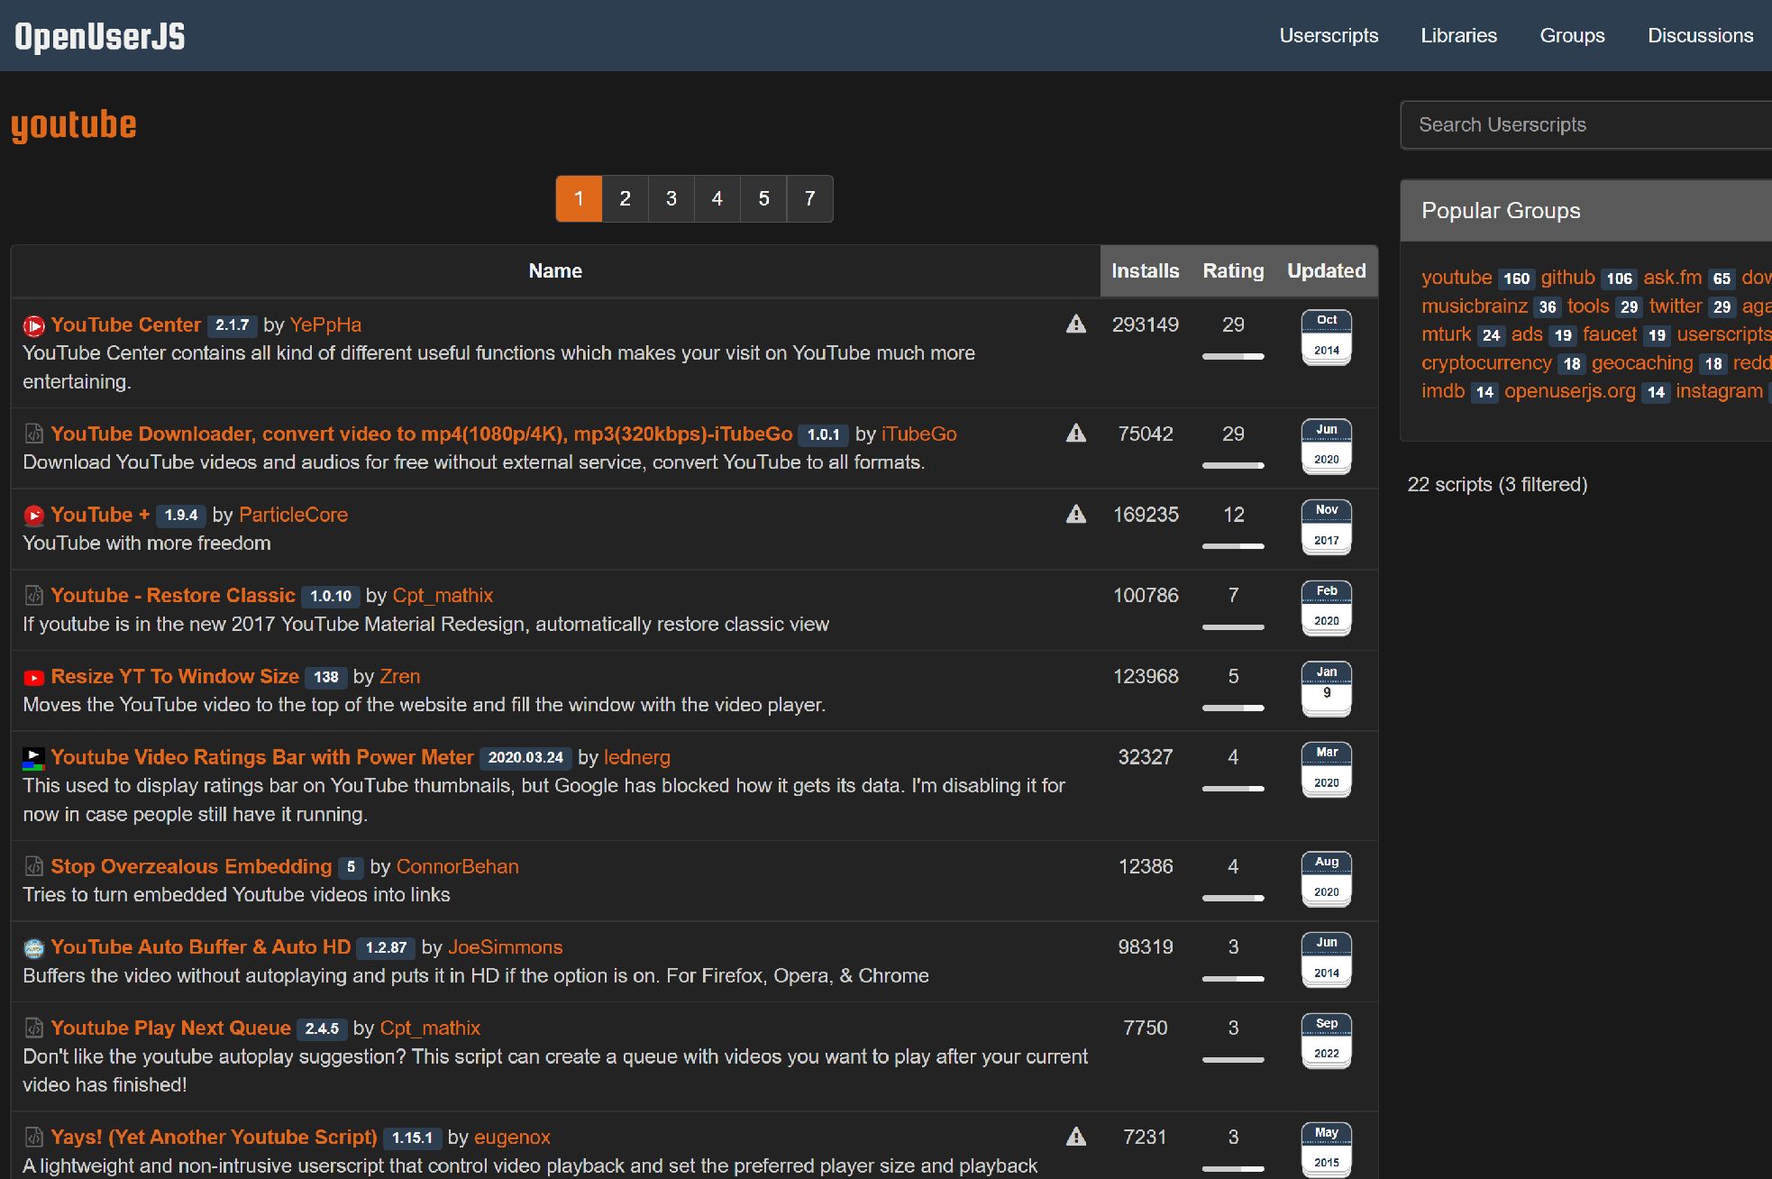This screenshot has width=1772, height=1179.
Task: Click the Oct 2014 calendar icon
Action: [1326, 337]
